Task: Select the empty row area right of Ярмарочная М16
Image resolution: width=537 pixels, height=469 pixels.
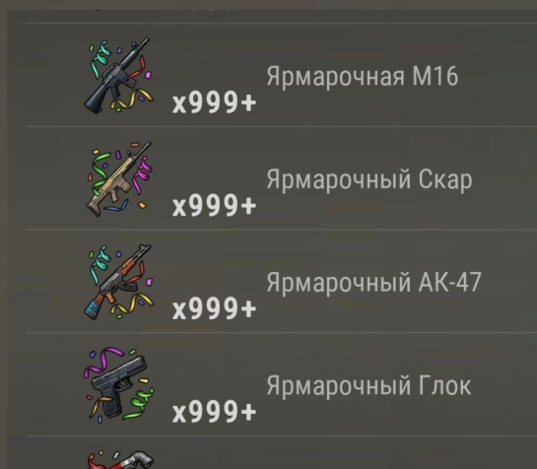Action: pos(498,75)
